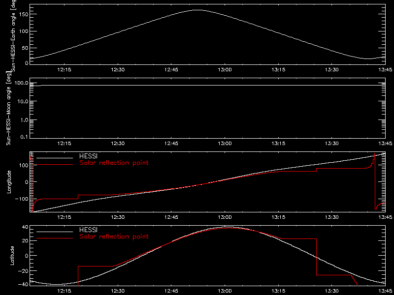394x295 pixels.
Task: Click 0.1 tick on Moon angle axis
Action: (x=24, y=137)
